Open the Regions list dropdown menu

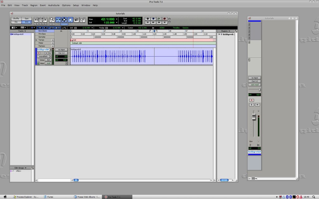[225, 31]
